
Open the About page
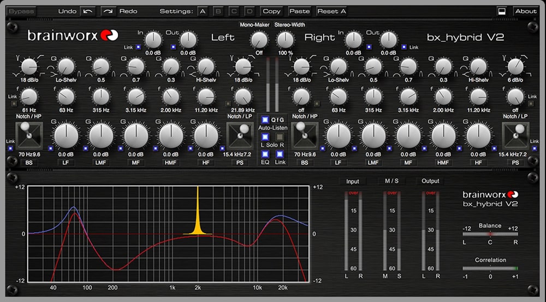[x=526, y=11]
